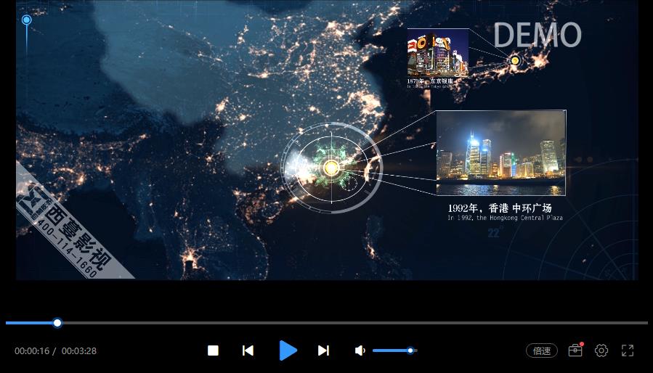Click the total duration 00:03:28

[x=79, y=351]
